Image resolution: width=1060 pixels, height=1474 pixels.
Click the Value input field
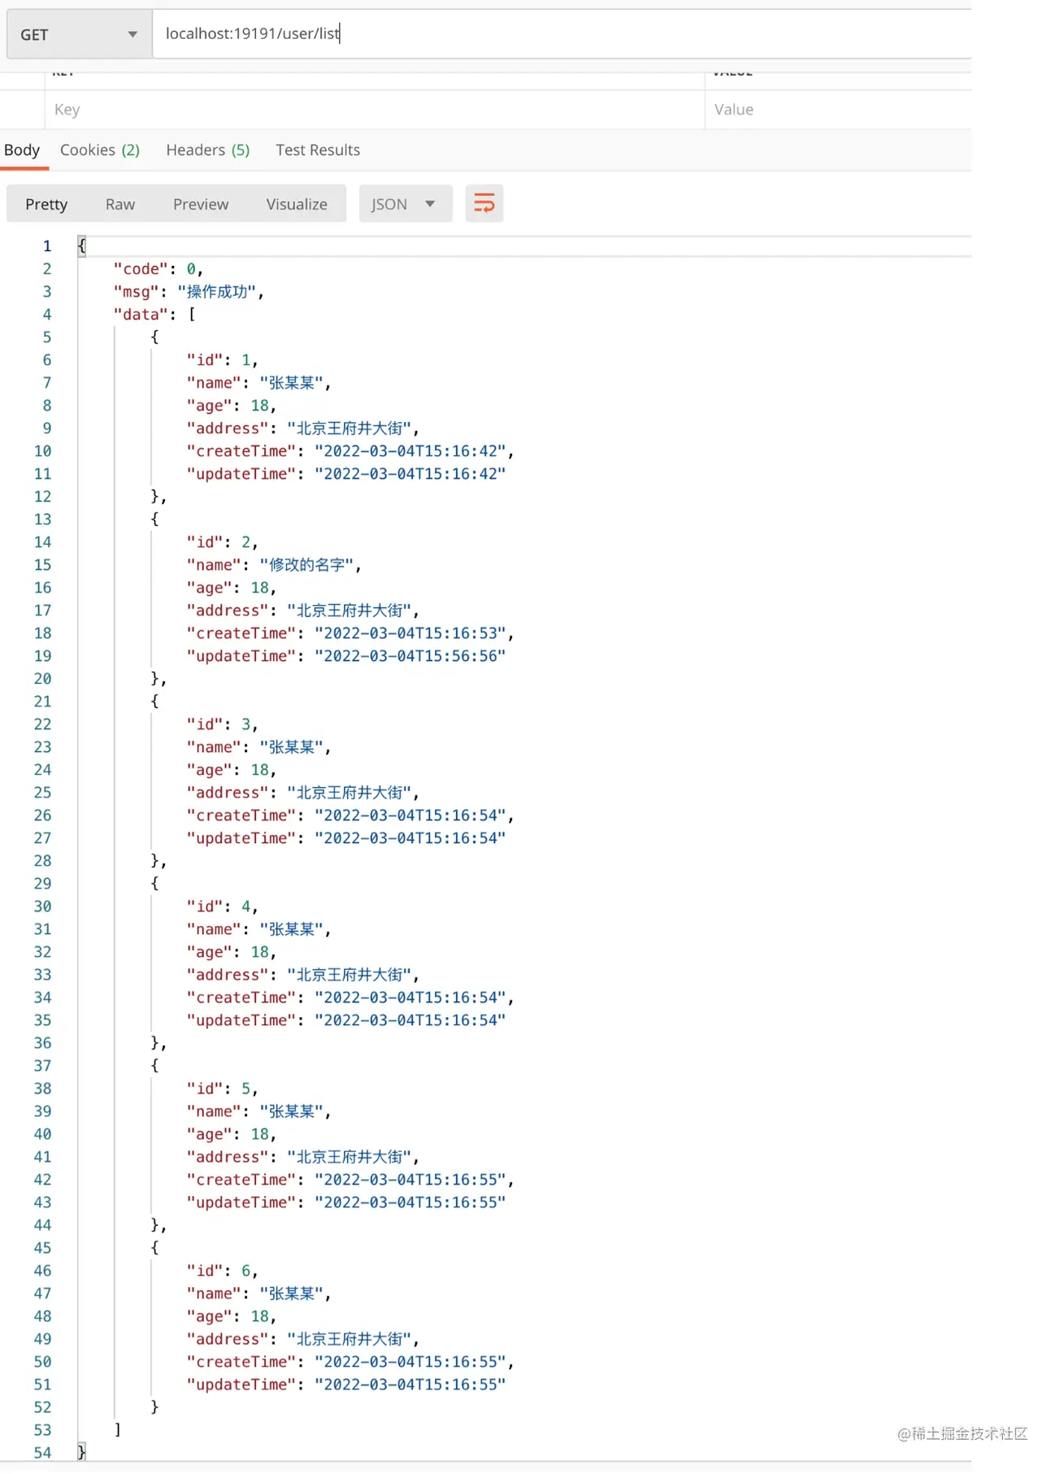(x=838, y=110)
